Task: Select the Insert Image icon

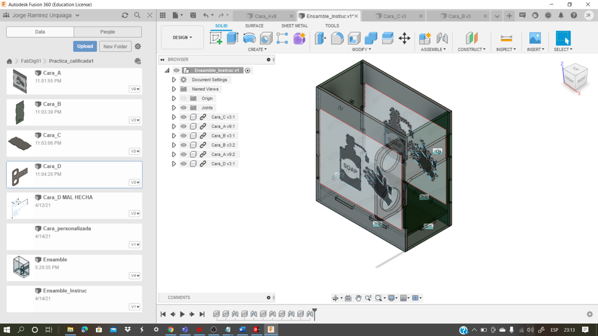Action: pos(535,38)
